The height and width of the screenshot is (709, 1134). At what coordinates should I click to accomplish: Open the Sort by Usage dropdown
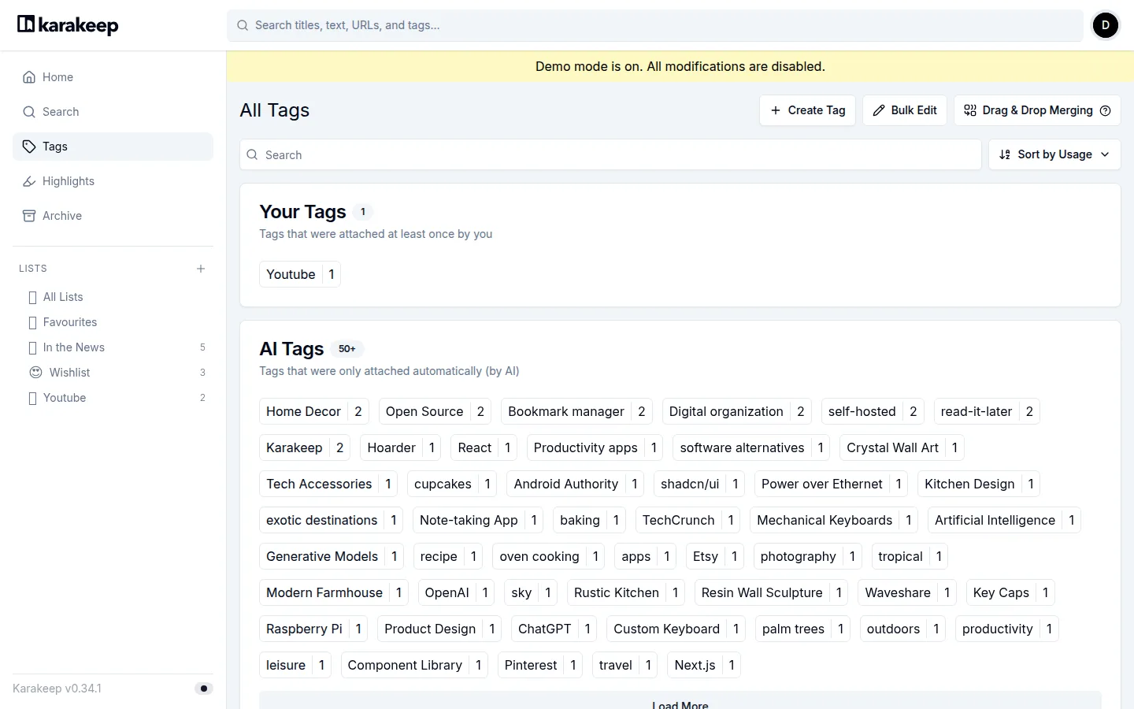(x=1054, y=154)
